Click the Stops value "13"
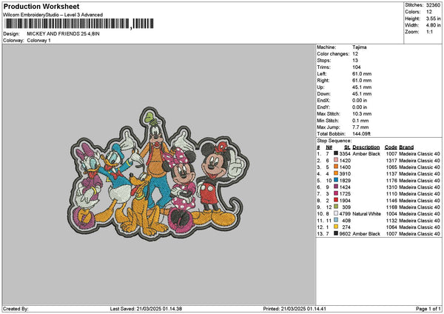 tap(355, 61)
